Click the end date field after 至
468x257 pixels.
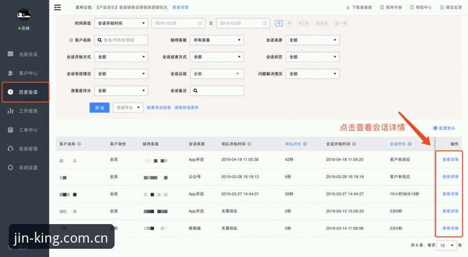[243, 23]
